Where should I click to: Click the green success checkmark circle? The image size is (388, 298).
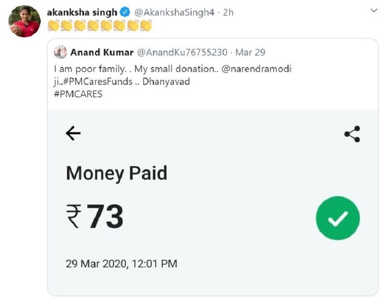tap(338, 219)
